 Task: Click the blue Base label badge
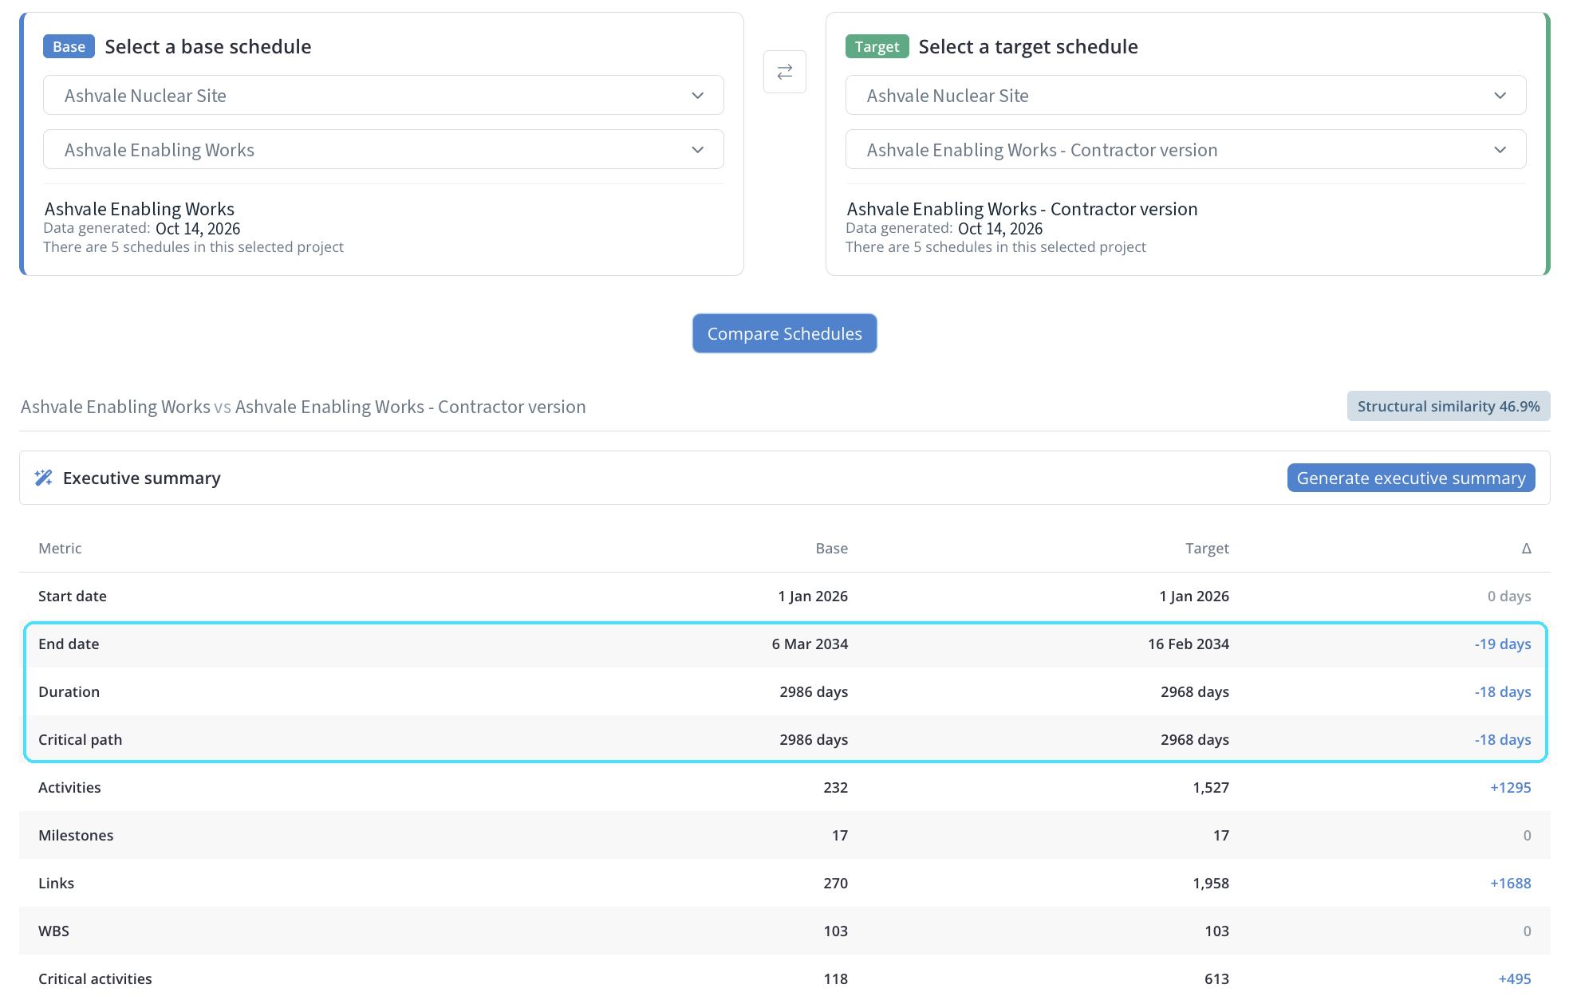click(x=69, y=47)
